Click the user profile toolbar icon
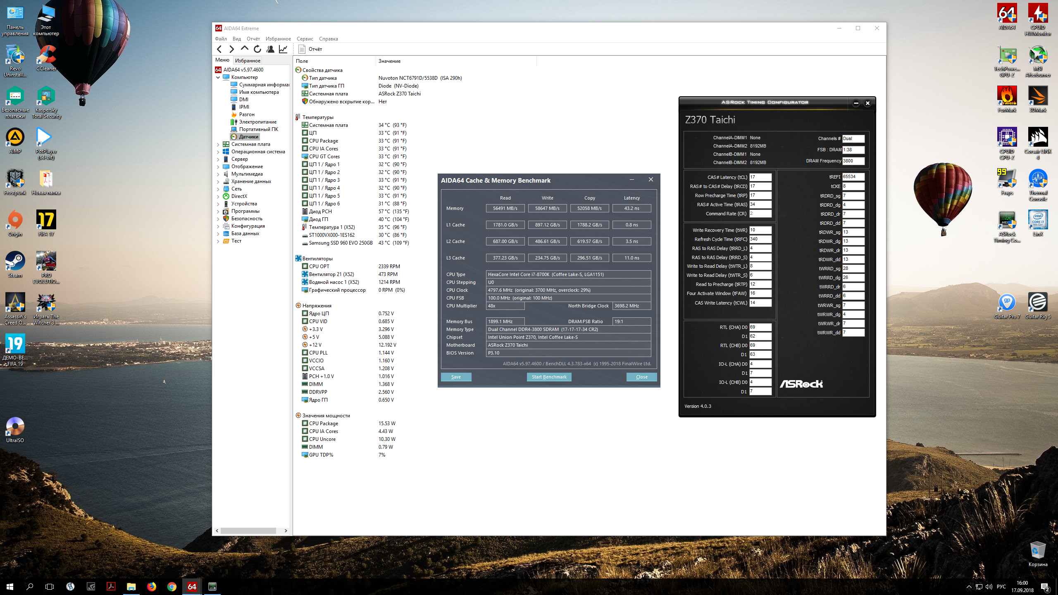Screen dimensions: 1058x595 (270, 49)
